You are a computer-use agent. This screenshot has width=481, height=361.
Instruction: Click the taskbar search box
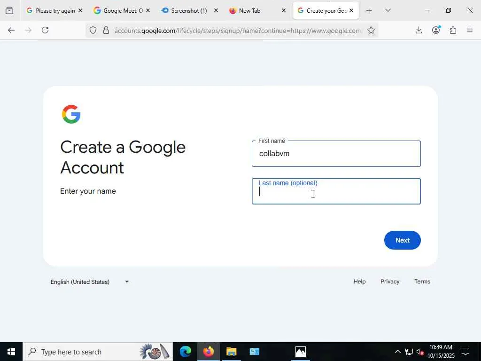tap(98, 352)
